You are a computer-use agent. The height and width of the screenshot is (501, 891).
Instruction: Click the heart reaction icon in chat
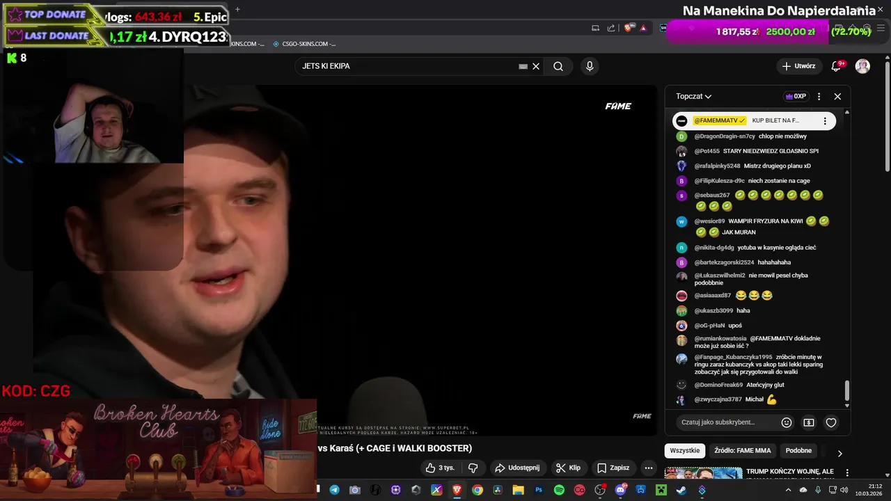tap(831, 422)
